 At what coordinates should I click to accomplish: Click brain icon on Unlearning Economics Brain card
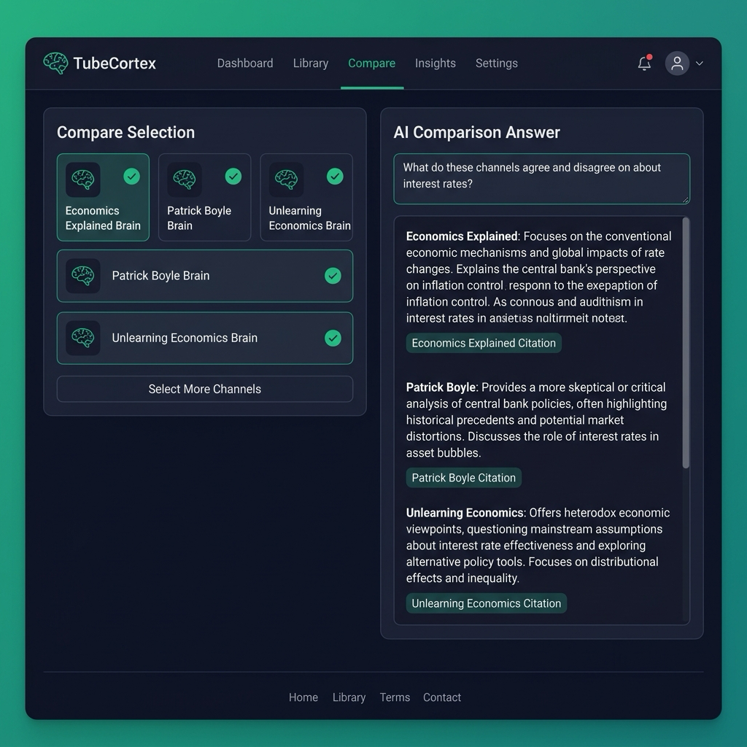click(286, 179)
